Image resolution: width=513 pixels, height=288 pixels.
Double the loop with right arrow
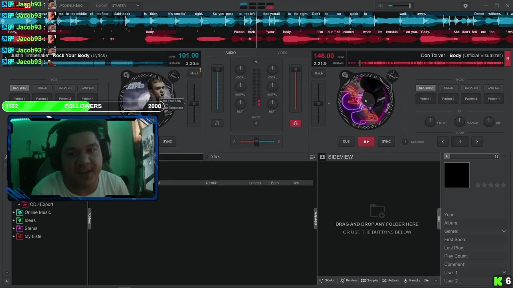pos(477,142)
